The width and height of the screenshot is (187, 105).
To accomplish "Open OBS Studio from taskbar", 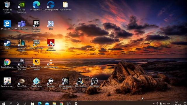I will click(69, 104).
